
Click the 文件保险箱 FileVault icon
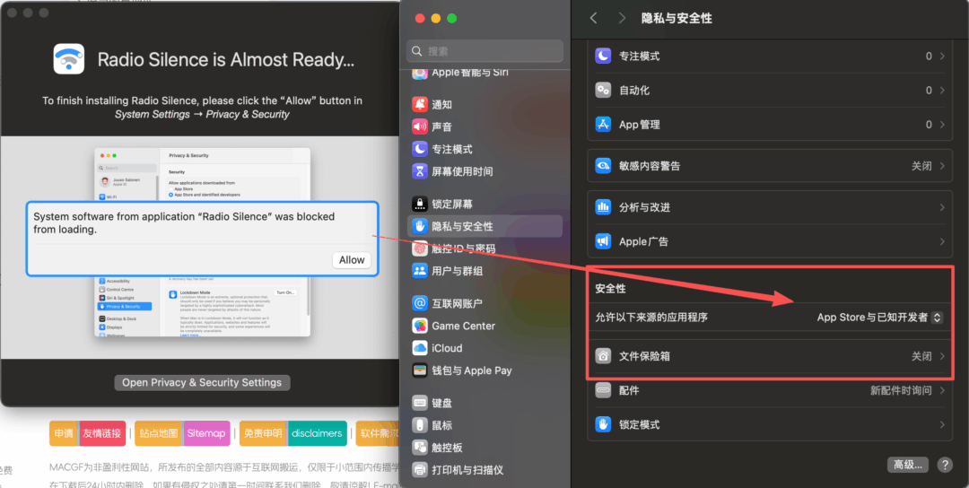[x=603, y=356]
